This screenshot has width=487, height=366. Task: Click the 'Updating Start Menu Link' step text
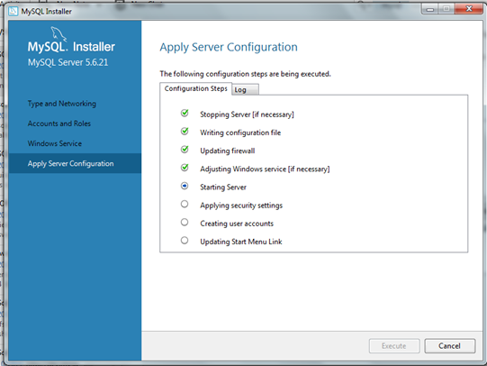[x=241, y=242]
